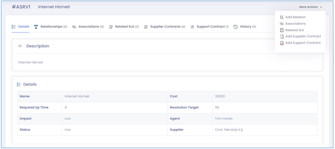The height and width of the screenshot is (149, 335).
Task: Select Associations in the actions menu
Action: (x=295, y=24)
